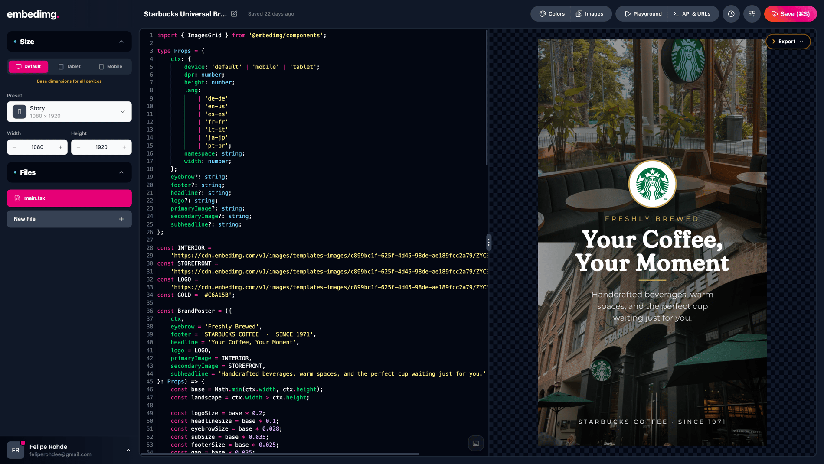The image size is (824, 464).
Task: Launch the Playground
Action: 643,14
